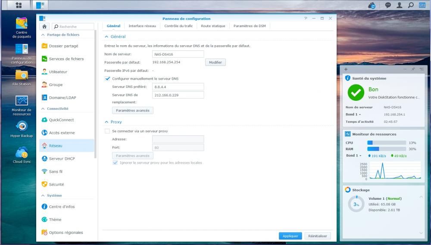The height and width of the screenshot is (245, 431).
Task: Open Moniteur de ressources desktop icon
Action: coord(22,101)
